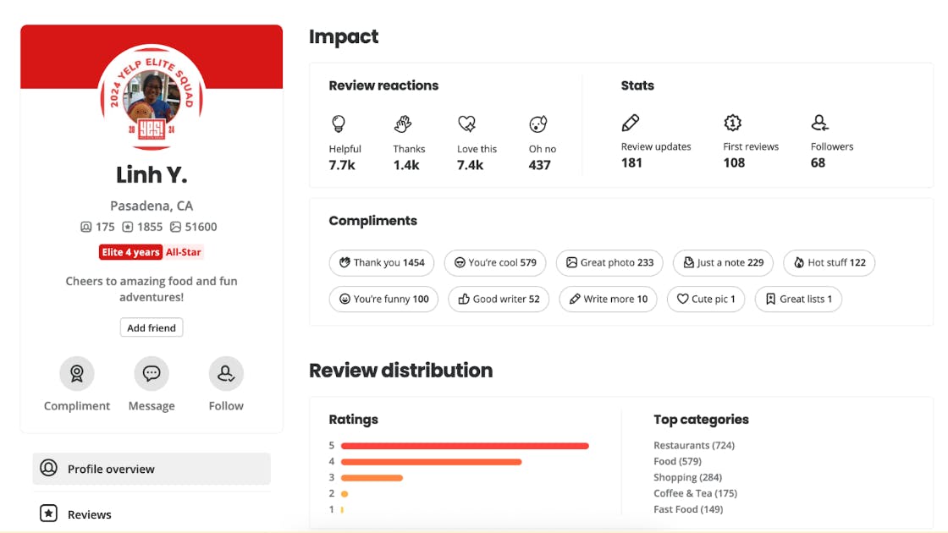Image resolution: width=948 pixels, height=533 pixels.
Task: Click the 5-star rating bar
Action: (465, 446)
